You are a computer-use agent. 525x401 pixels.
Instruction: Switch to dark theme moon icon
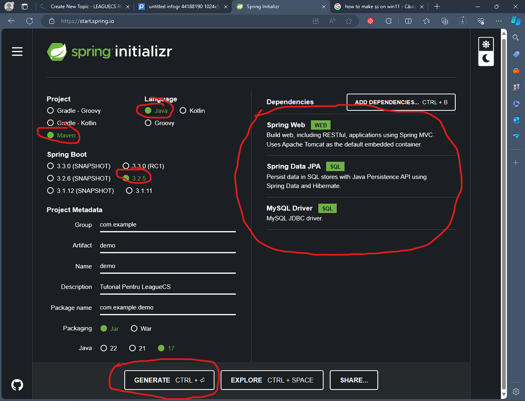coord(486,59)
